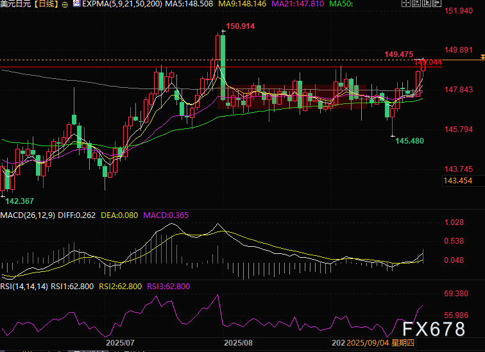Click the 142.367 low price marker
This screenshot has width=485, height=352.
point(19,201)
